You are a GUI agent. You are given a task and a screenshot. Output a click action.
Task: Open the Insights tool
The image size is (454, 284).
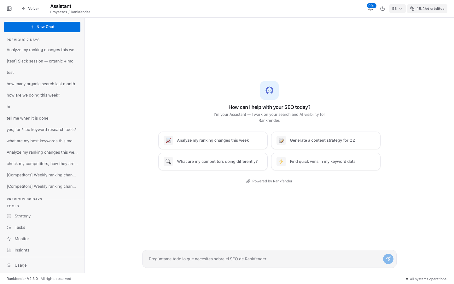click(x=42, y=250)
